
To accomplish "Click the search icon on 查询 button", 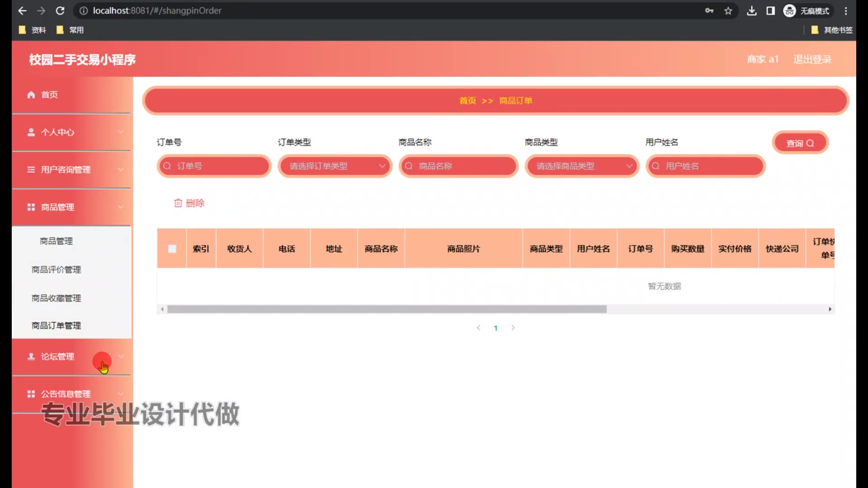I will (x=810, y=143).
